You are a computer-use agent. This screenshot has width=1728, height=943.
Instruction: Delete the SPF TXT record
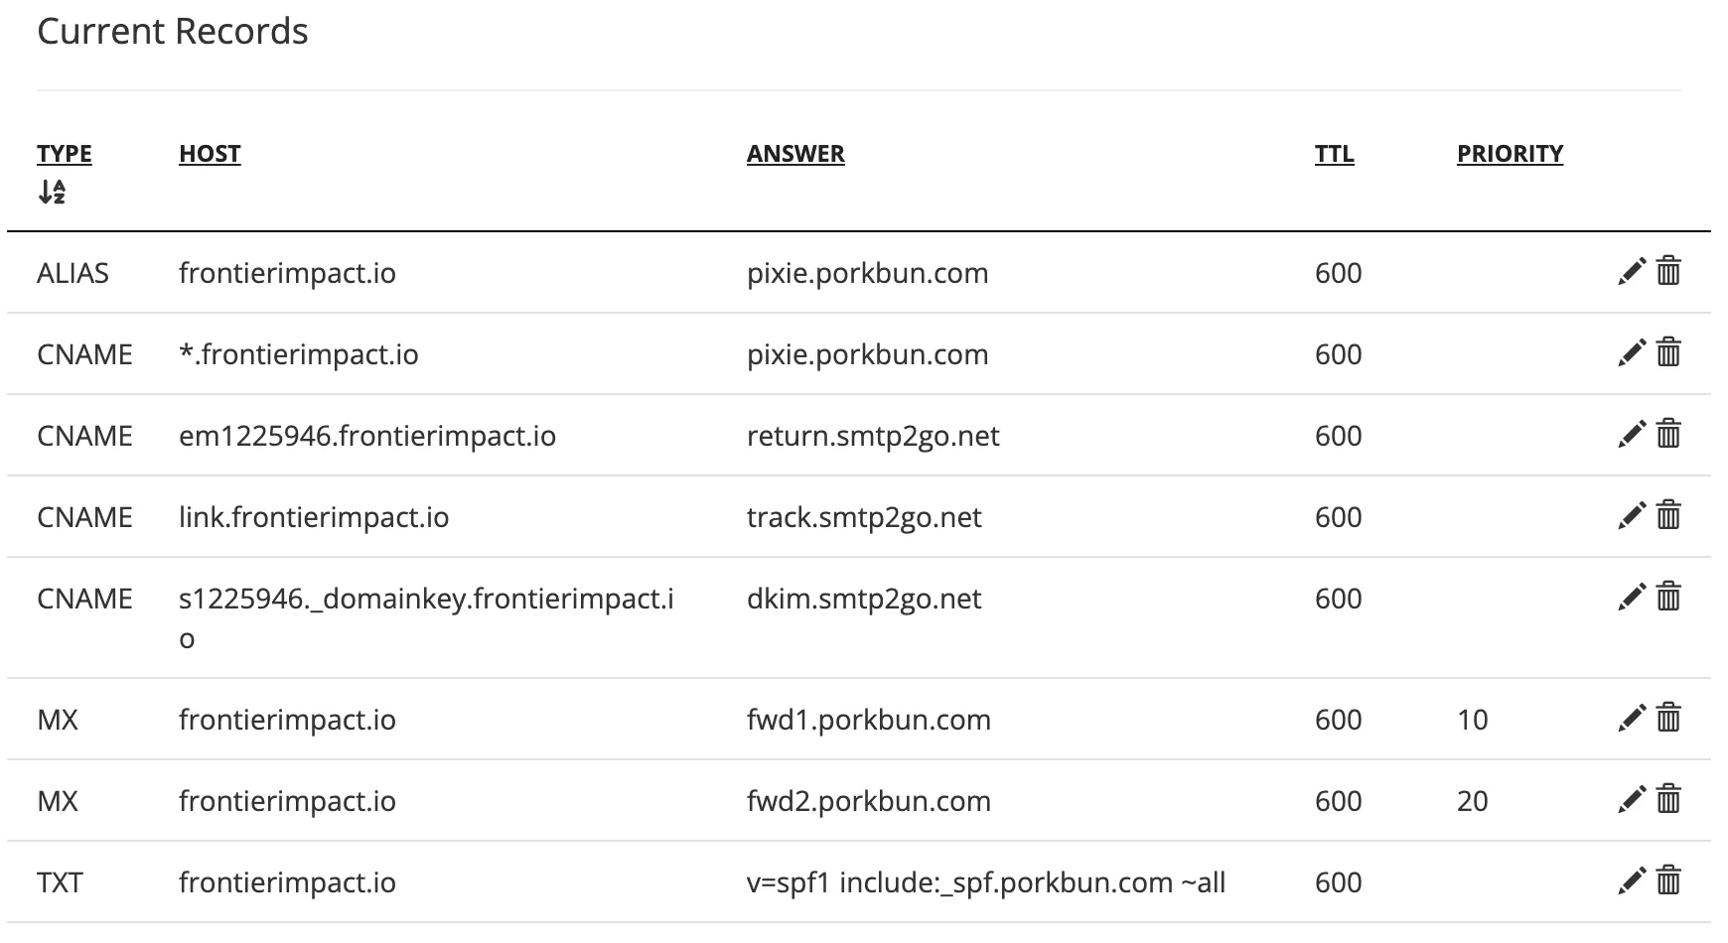click(1668, 880)
